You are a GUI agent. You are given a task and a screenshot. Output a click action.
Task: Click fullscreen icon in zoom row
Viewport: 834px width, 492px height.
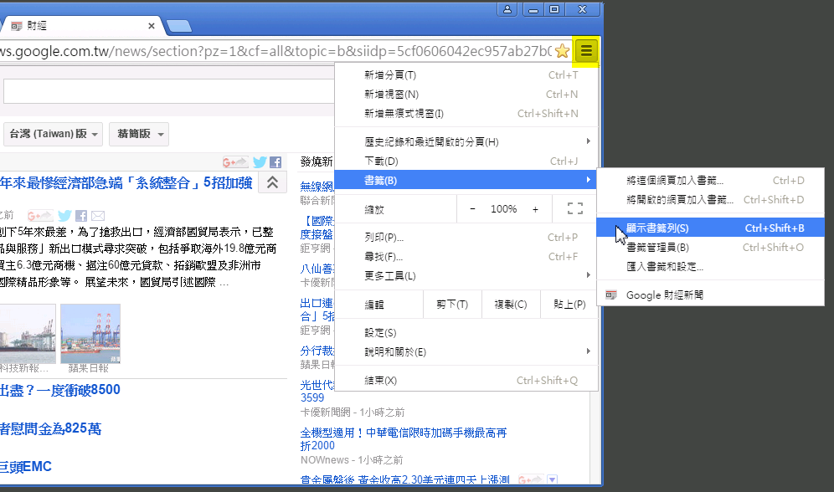[575, 209]
